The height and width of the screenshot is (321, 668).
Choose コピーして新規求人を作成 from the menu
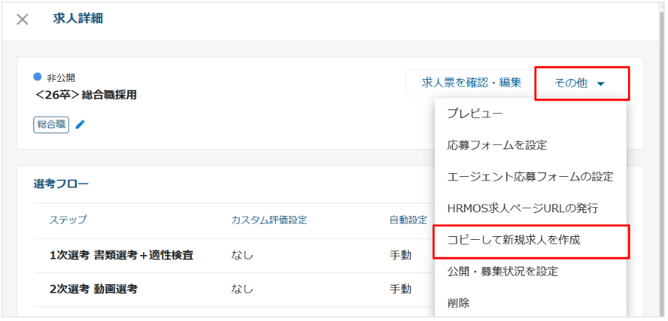[x=513, y=240]
